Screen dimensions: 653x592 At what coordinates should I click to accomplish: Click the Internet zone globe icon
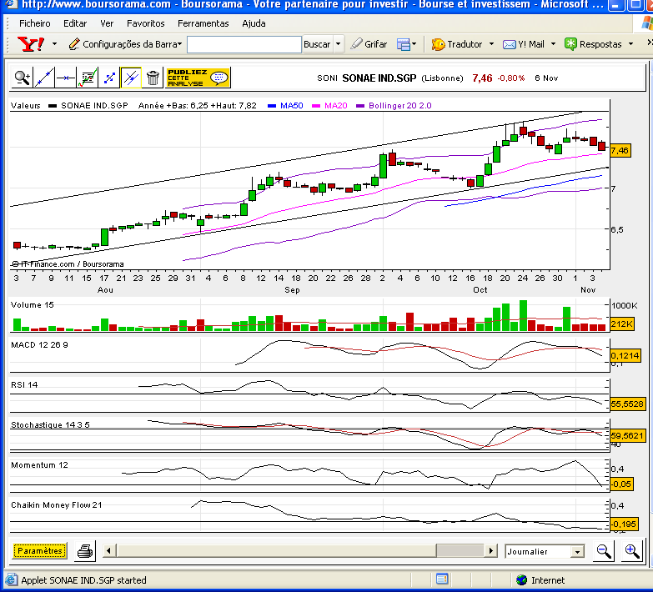(521, 580)
